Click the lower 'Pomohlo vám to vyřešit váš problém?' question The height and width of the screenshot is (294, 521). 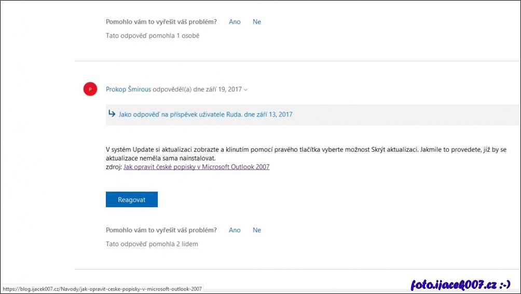click(161, 230)
